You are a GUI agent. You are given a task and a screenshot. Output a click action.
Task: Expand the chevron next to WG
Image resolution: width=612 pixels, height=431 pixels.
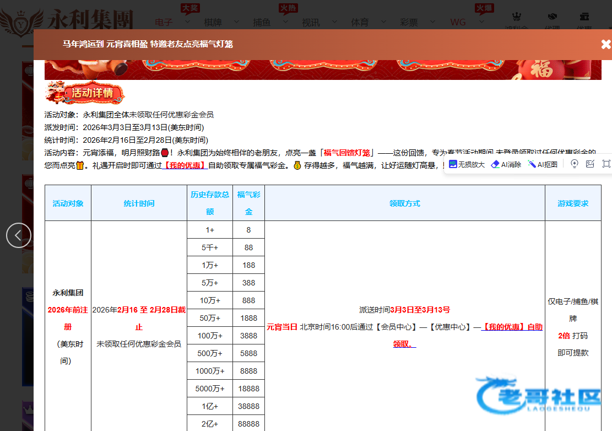click(x=481, y=22)
